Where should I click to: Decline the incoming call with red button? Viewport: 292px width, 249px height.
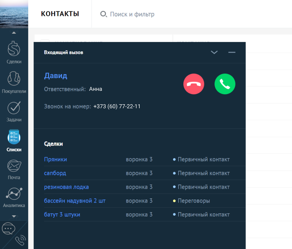click(x=194, y=84)
